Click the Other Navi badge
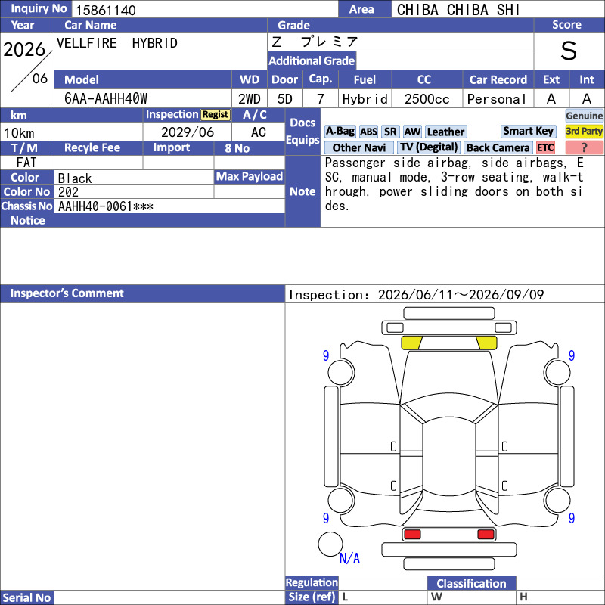Image resolution: width=605 pixels, height=605 pixels. 358,147
